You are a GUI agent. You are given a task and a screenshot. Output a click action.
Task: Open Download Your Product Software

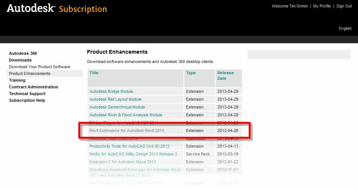[40, 67]
